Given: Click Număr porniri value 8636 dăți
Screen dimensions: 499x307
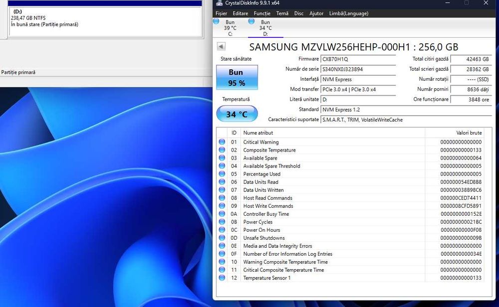Looking at the screenshot, I should [x=471, y=90].
